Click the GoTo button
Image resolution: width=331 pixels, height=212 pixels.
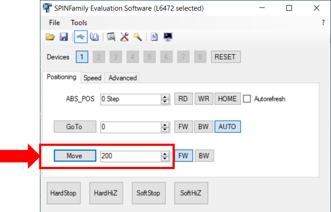75,127
